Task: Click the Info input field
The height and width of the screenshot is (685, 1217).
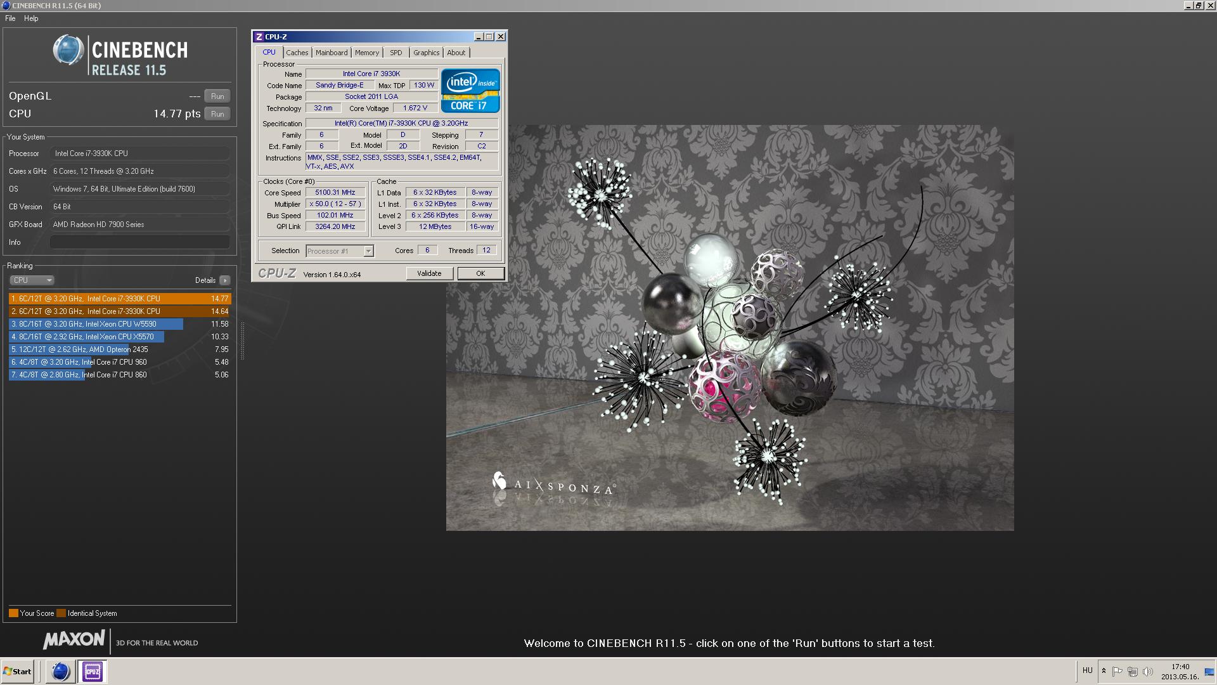Action: [x=139, y=242]
